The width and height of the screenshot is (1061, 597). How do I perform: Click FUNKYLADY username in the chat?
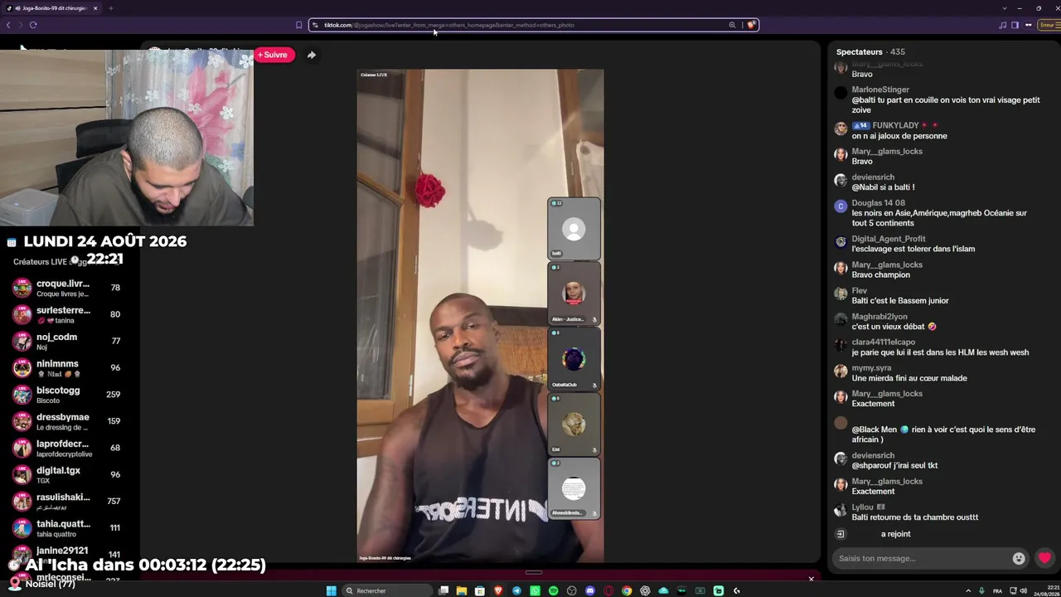click(896, 125)
